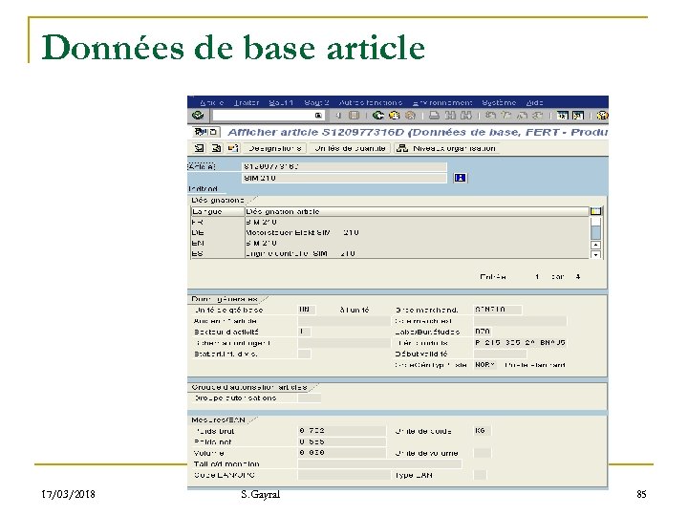
Task: Click the Grpe marchand. value field
Action: 498,310
